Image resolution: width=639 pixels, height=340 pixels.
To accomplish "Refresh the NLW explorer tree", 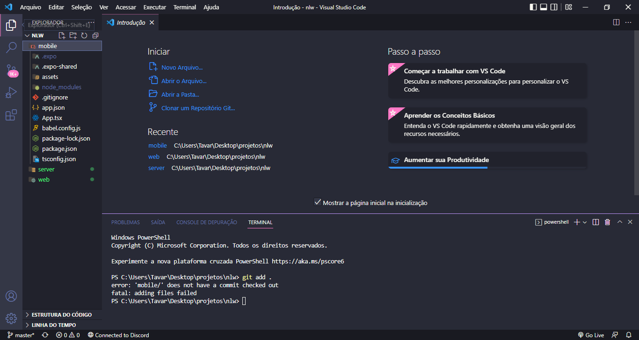I will (x=84, y=35).
